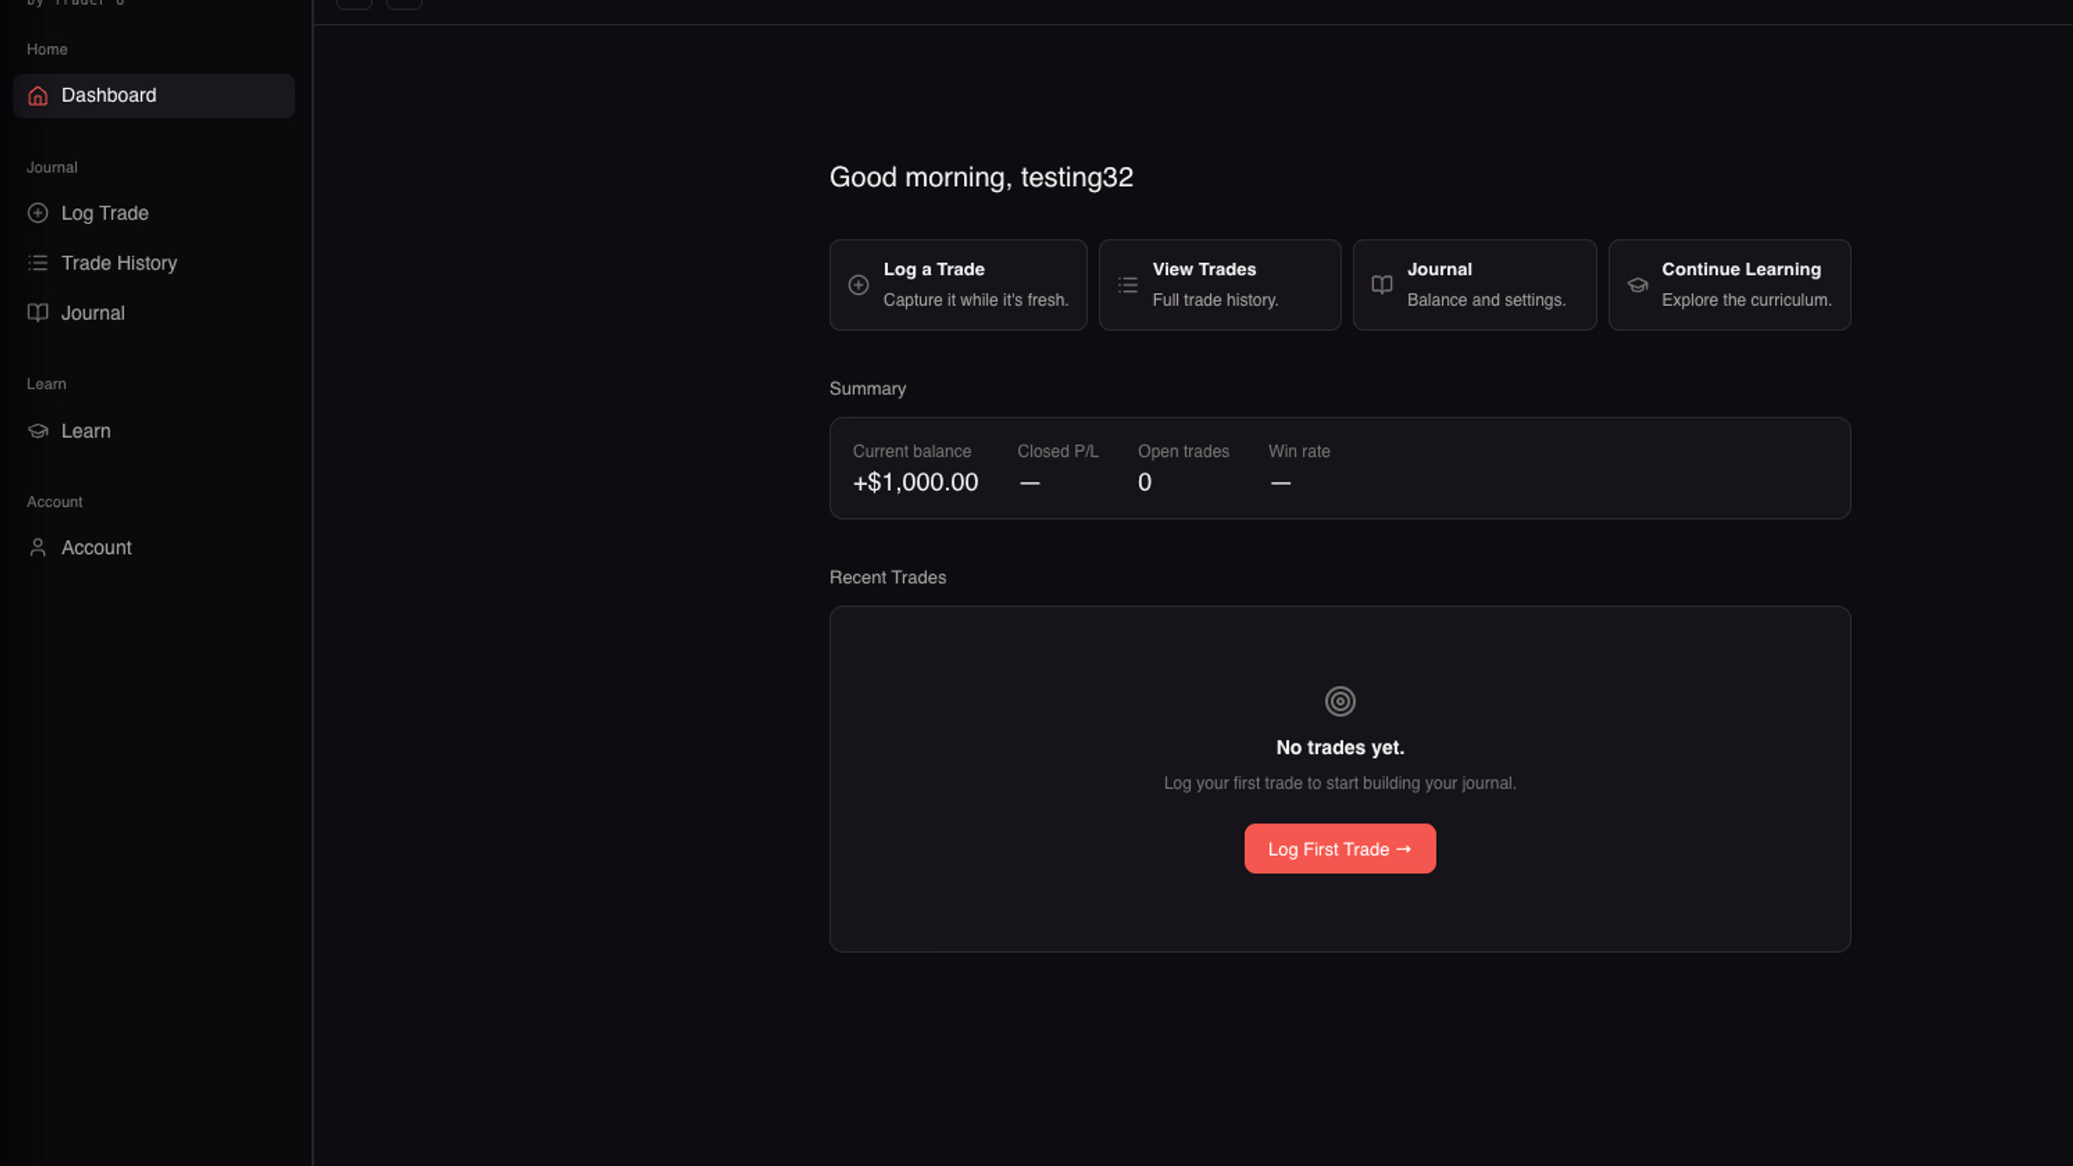2073x1166 pixels.
Task: Open the Learn sidebar item
Action: coord(154,431)
